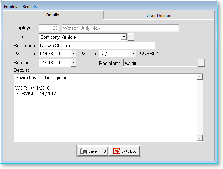The image size is (223, 169).
Task: Click the ellipsis button beside Benefit
Action: pyautogui.click(x=131, y=37)
